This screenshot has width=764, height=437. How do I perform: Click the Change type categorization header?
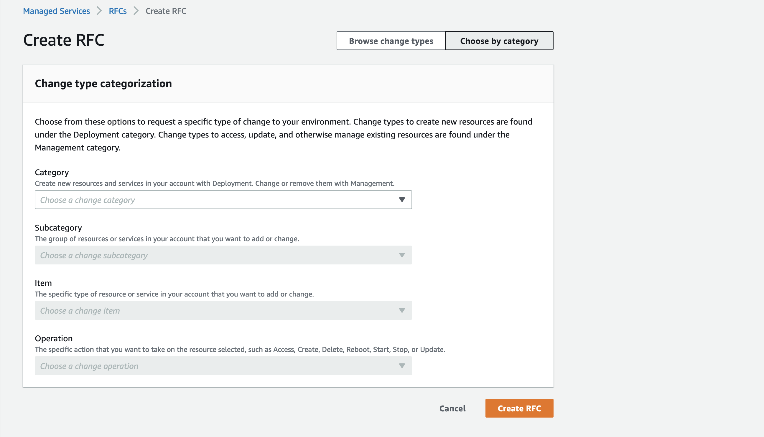click(103, 83)
